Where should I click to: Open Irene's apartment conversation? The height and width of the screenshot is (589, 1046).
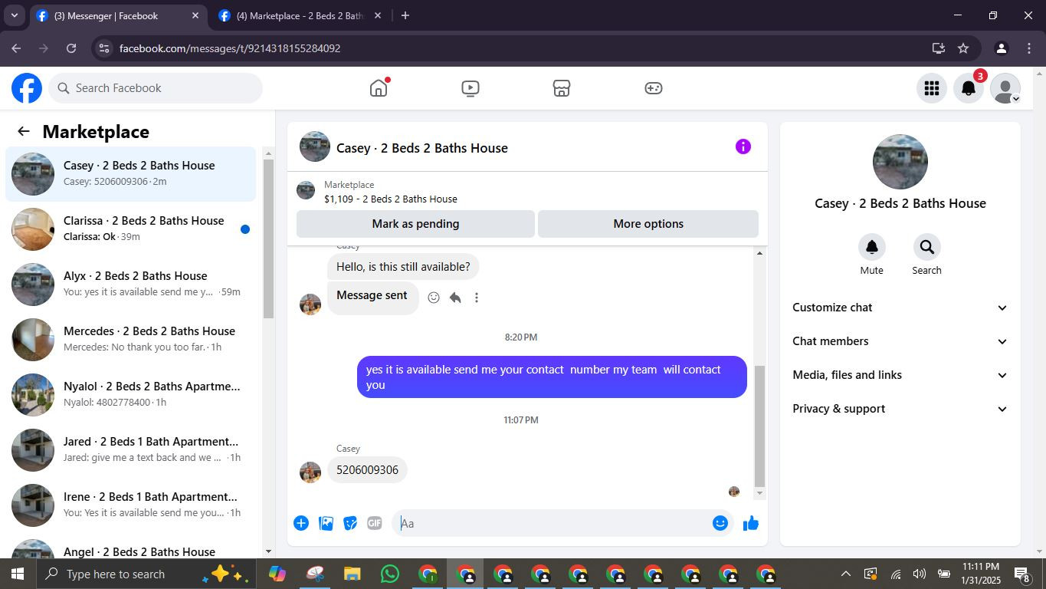click(131, 505)
